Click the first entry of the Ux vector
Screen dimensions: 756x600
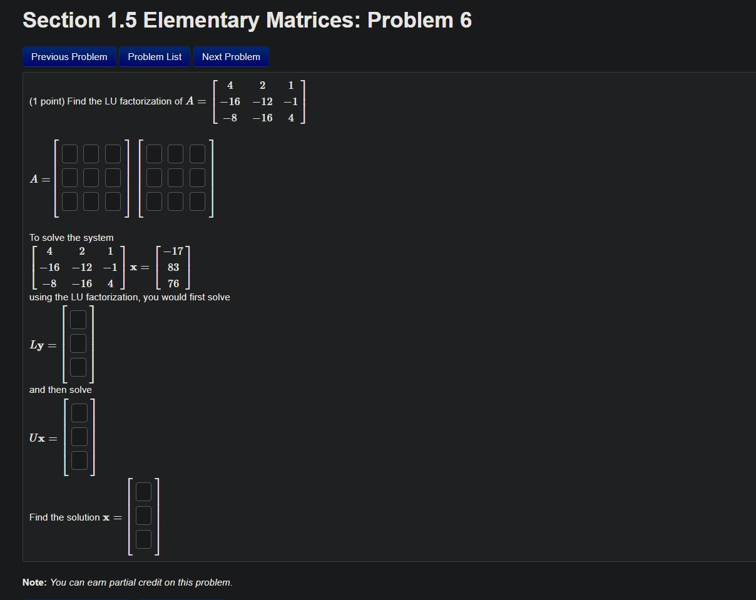[78, 412]
